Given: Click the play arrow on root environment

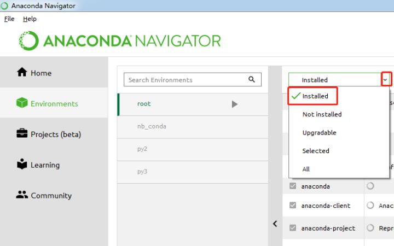Looking at the screenshot, I should [x=234, y=104].
